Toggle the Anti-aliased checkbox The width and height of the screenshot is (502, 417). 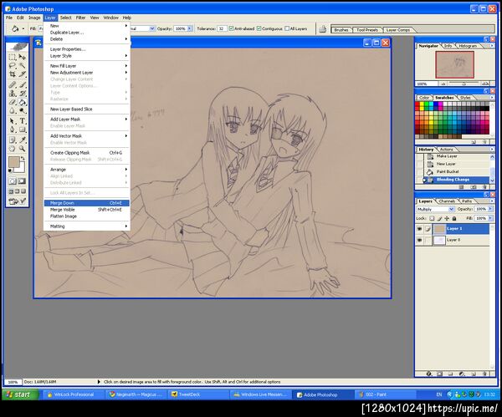(x=231, y=28)
